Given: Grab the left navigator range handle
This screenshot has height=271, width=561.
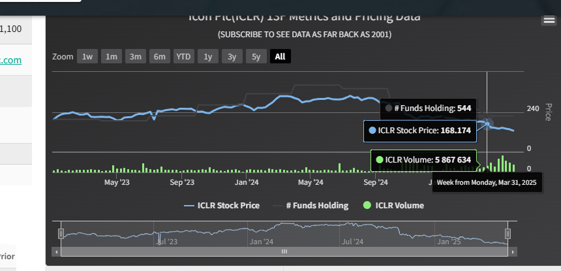Looking at the screenshot, I should click(x=61, y=234).
